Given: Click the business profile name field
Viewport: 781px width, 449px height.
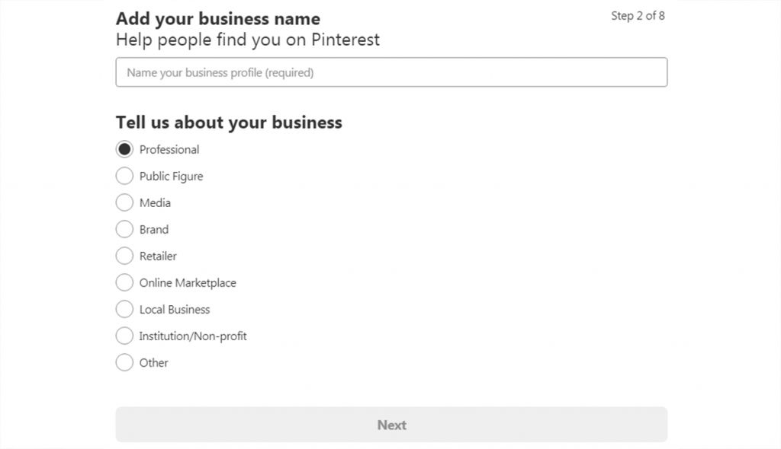Looking at the screenshot, I should click(x=391, y=72).
